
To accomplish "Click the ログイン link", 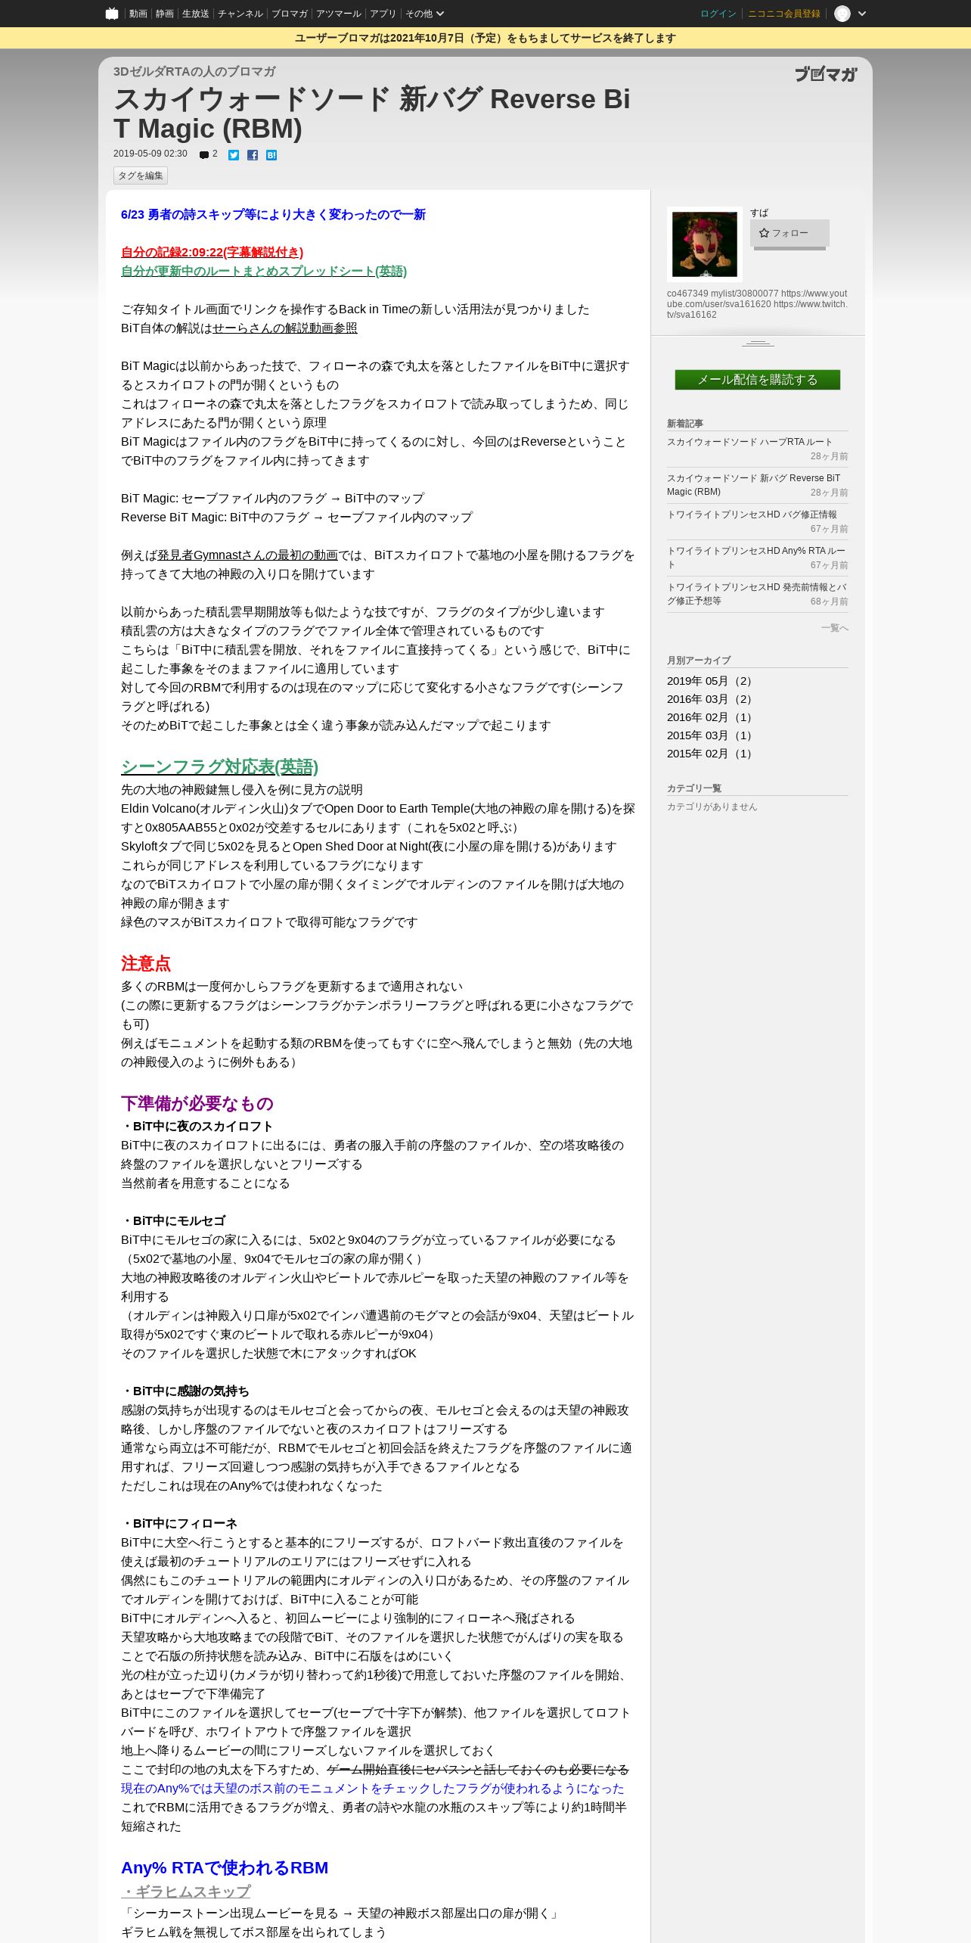I will coord(718,14).
